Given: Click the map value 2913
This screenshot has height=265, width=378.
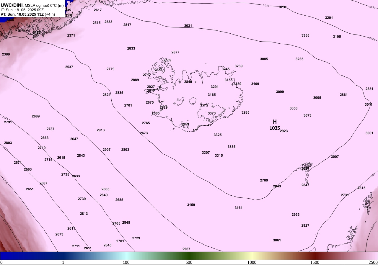Looking at the screenshot, I should coord(101,130).
